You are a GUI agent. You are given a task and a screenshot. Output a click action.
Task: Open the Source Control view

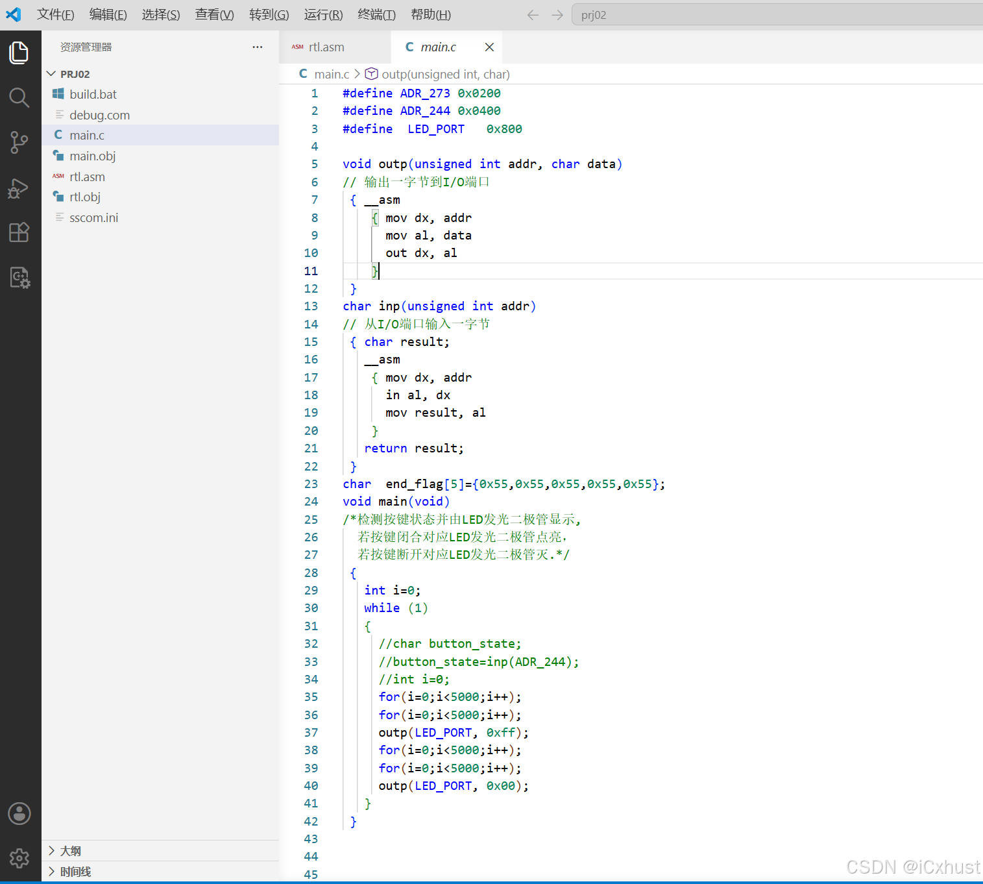[x=19, y=142]
